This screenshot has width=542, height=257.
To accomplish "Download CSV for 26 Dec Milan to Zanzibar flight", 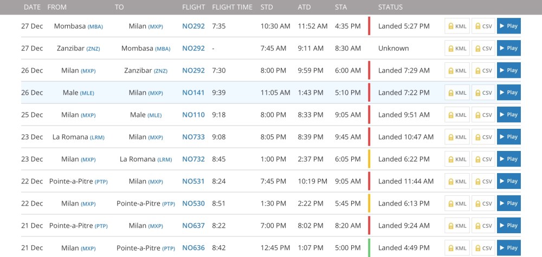I will (x=483, y=70).
